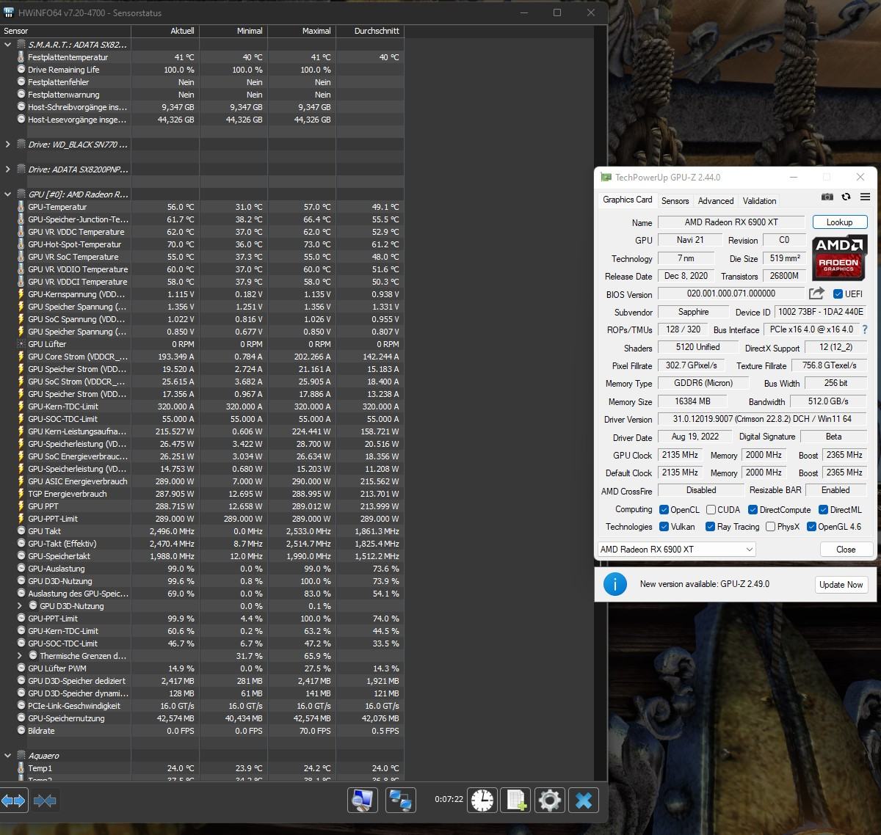Image resolution: width=881 pixels, height=835 pixels.
Task: Click the GPU-Z Close button
Action: pyautogui.click(x=846, y=550)
